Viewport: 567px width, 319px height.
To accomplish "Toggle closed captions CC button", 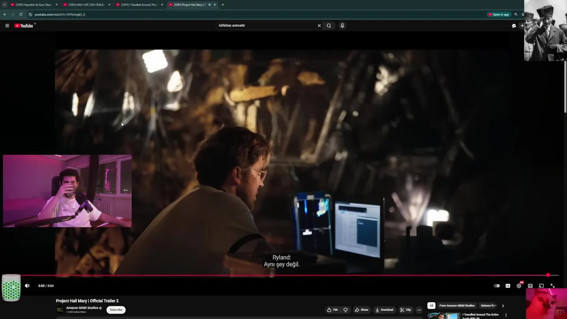I will point(508,286).
